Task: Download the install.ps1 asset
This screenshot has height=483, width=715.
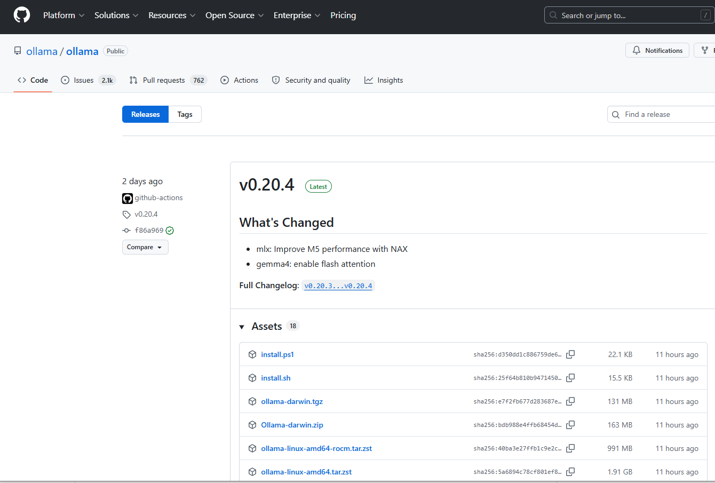Action: [277, 354]
